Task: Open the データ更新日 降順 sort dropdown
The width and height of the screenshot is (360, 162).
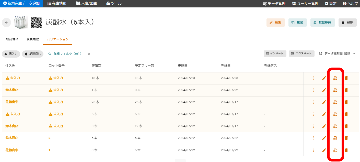Action: pyautogui.click(x=337, y=53)
